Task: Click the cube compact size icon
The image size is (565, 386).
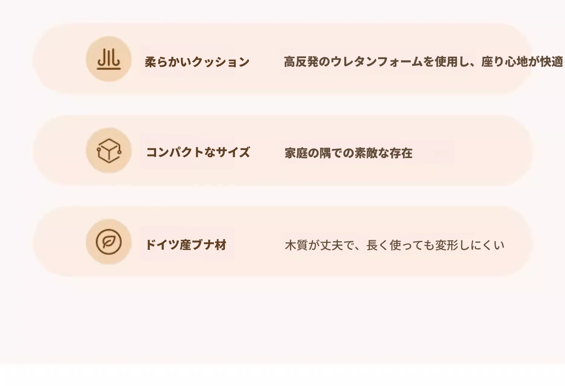Action: (x=108, y=150)
